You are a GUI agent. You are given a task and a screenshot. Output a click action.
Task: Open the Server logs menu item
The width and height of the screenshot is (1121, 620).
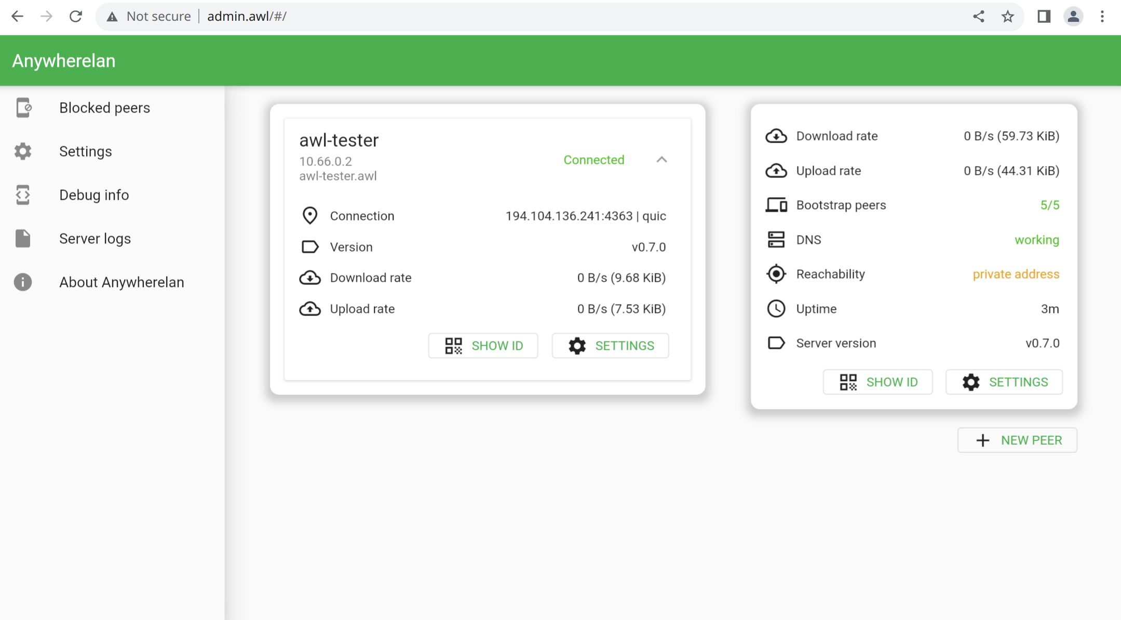coord(95,239)
